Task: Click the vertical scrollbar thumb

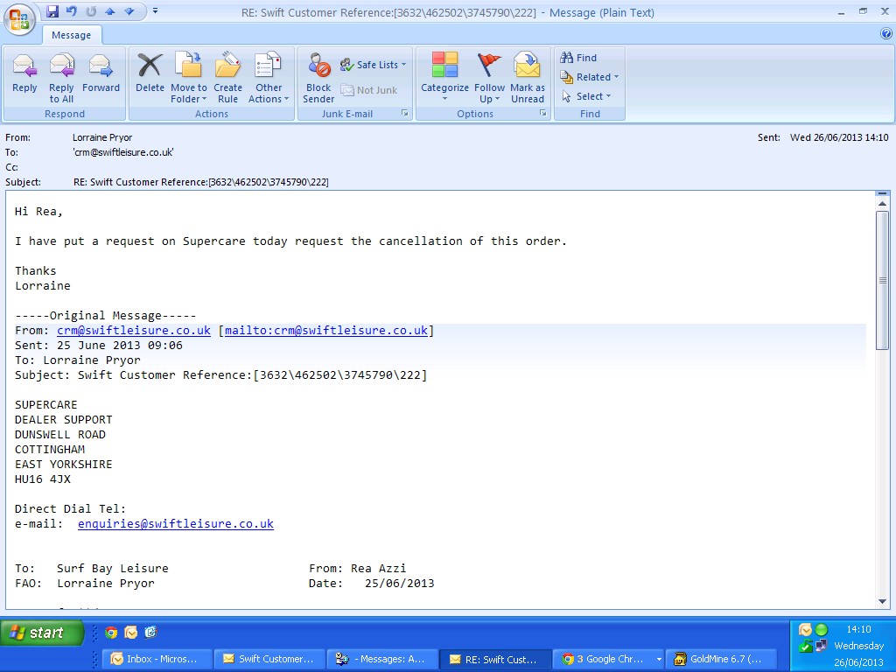Action: pos(882,279)
